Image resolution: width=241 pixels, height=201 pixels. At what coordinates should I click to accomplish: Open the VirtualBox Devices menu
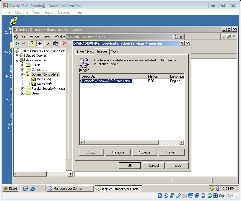click(x=64, y=12)
